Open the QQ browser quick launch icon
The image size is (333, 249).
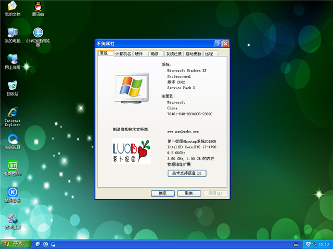pyautogui.click(x=53, y=244)
